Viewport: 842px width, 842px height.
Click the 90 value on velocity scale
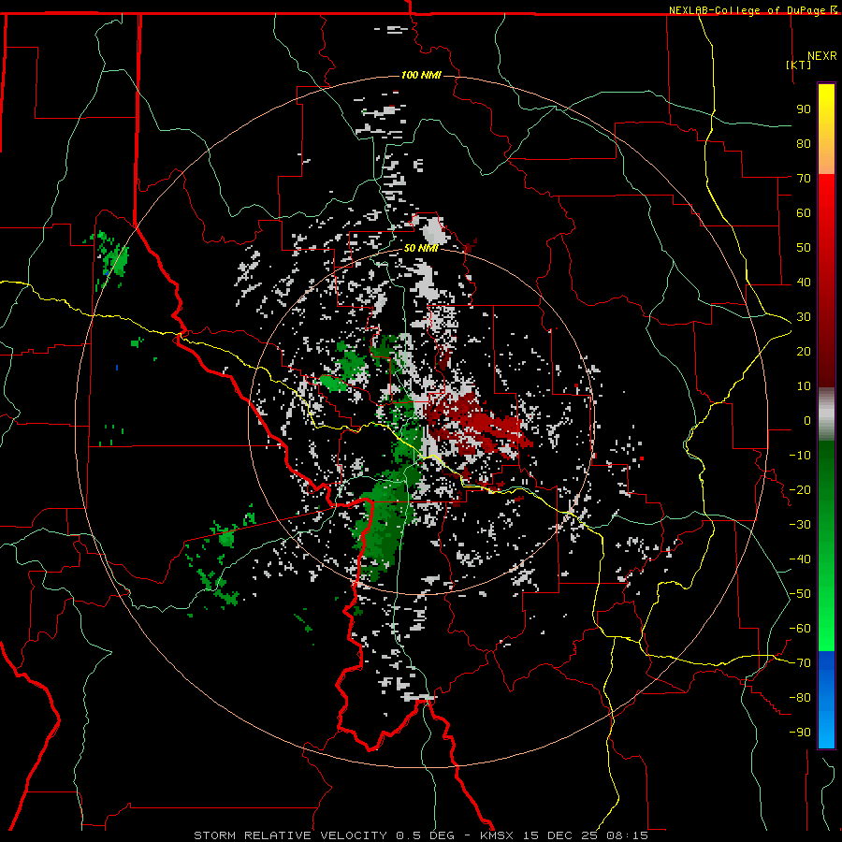click(804, 109)
